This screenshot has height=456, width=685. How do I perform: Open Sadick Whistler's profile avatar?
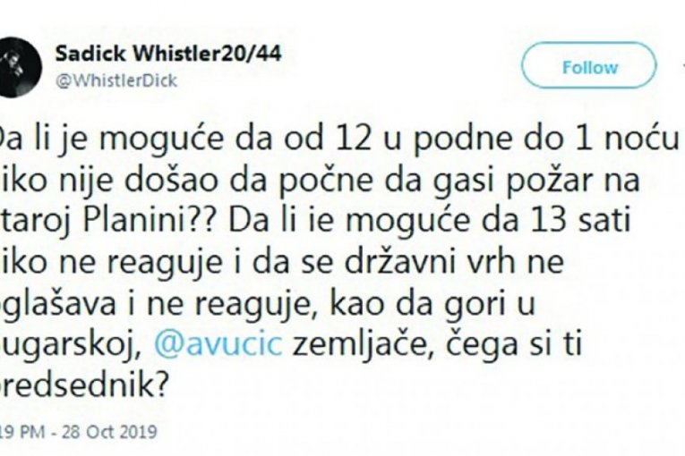click(18, 67)
